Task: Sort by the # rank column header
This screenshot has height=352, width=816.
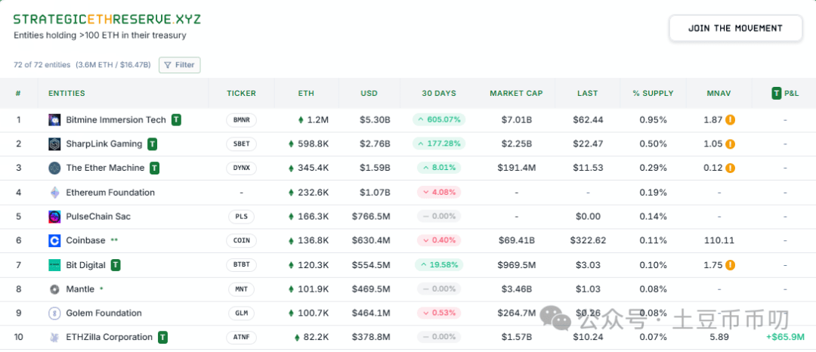Action: [x=18, y=94]
